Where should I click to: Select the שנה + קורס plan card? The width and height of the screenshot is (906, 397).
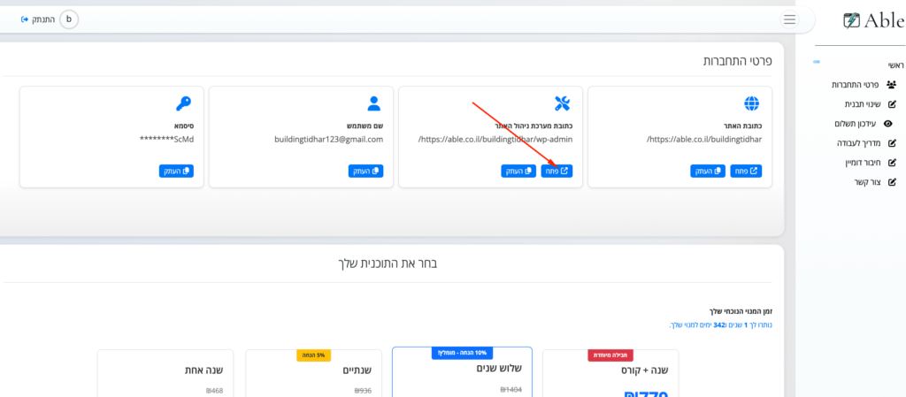coord(610,373)
